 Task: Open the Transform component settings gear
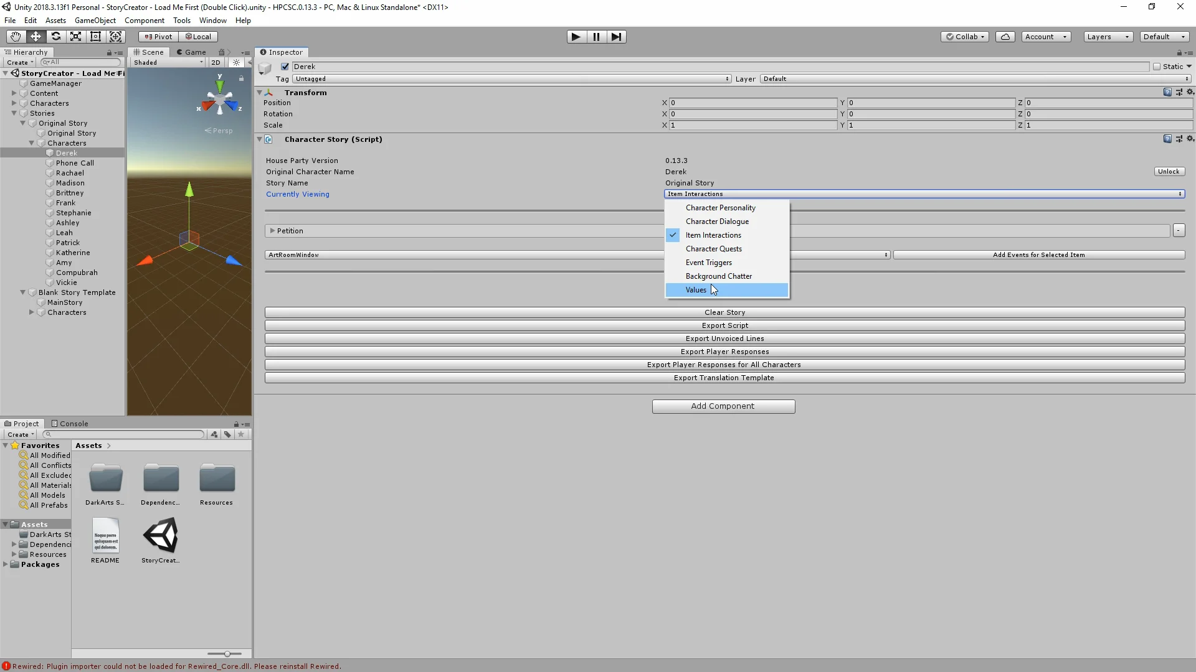click(1190, 92)
